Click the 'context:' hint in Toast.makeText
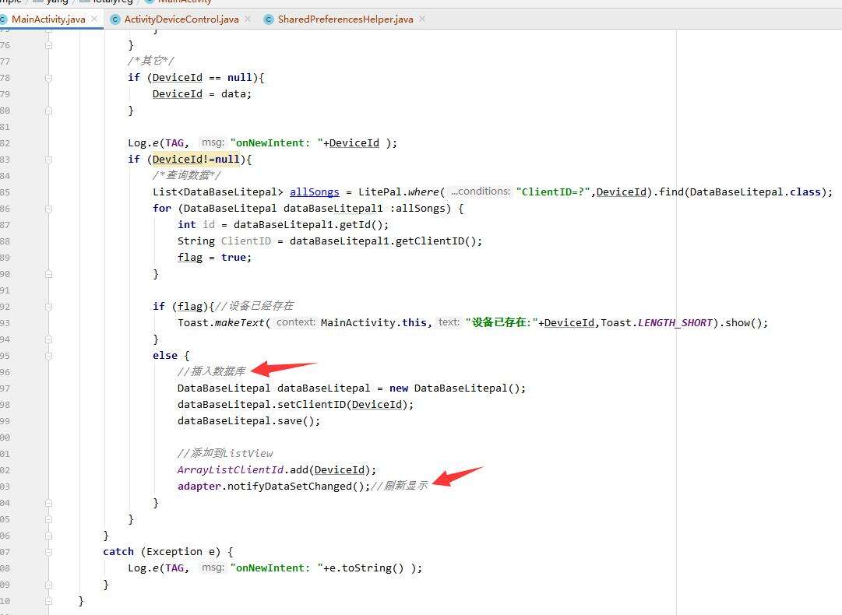The image size is (842, 615). pyautogui.click(x=295, y=322)
